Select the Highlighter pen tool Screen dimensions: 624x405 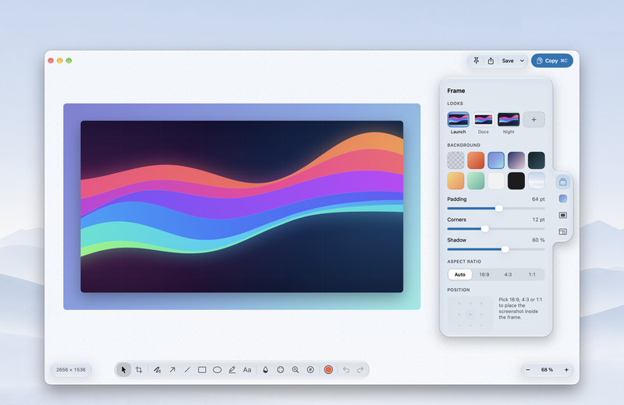coord(232,370)
